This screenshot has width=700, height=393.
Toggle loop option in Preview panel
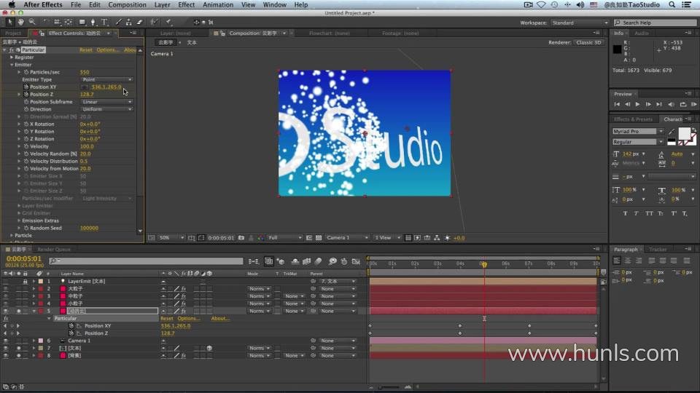tap(683, 104)
